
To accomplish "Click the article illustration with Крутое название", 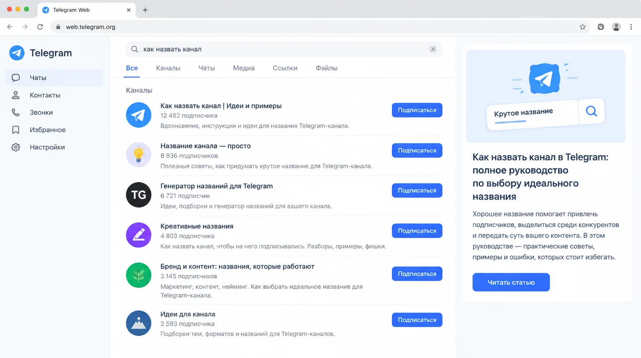I will 546,96.
